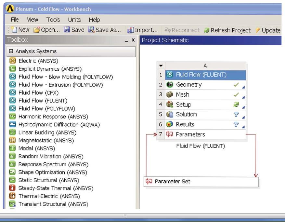Select Fluid Flow (FLUENT) icon in Toolbox
Screen dimensions: 285x222
point(13,100)
